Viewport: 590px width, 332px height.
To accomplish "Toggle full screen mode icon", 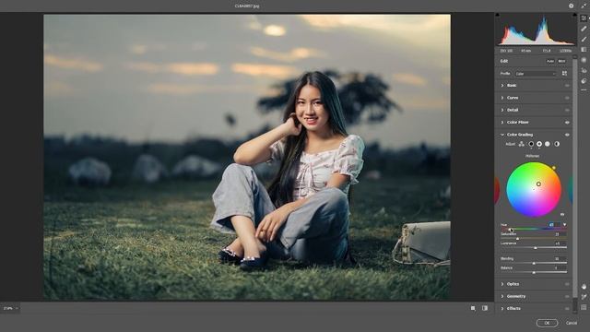I will 584,6.
